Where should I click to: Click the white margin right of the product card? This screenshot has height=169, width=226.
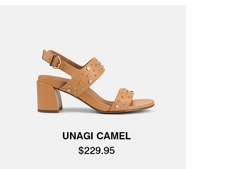tap(206, 86)
